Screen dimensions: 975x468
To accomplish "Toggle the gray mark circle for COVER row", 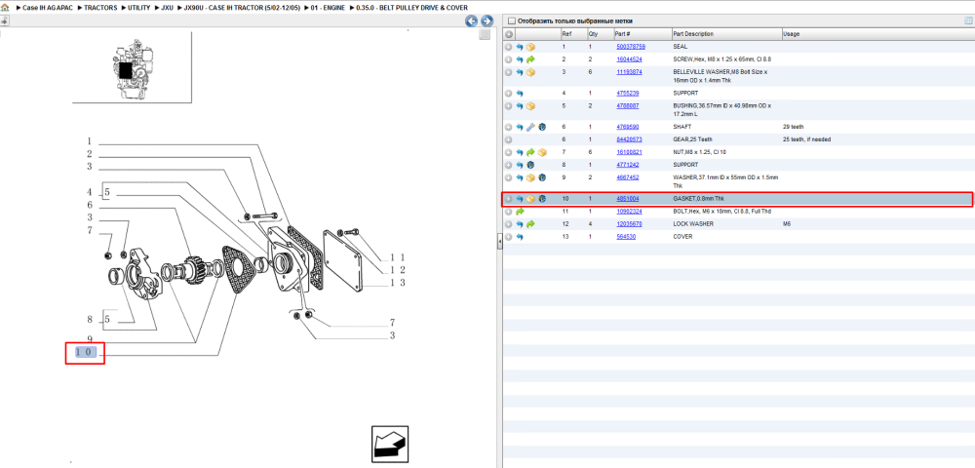I will coord(509,237).
